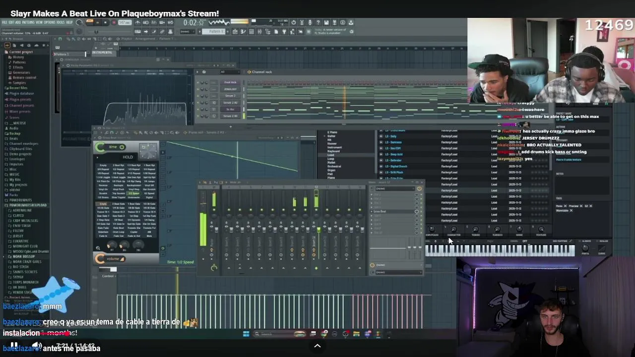
Task: Click the tempo field showing 147
Action: pyautogui.click(x=125, y=22)
